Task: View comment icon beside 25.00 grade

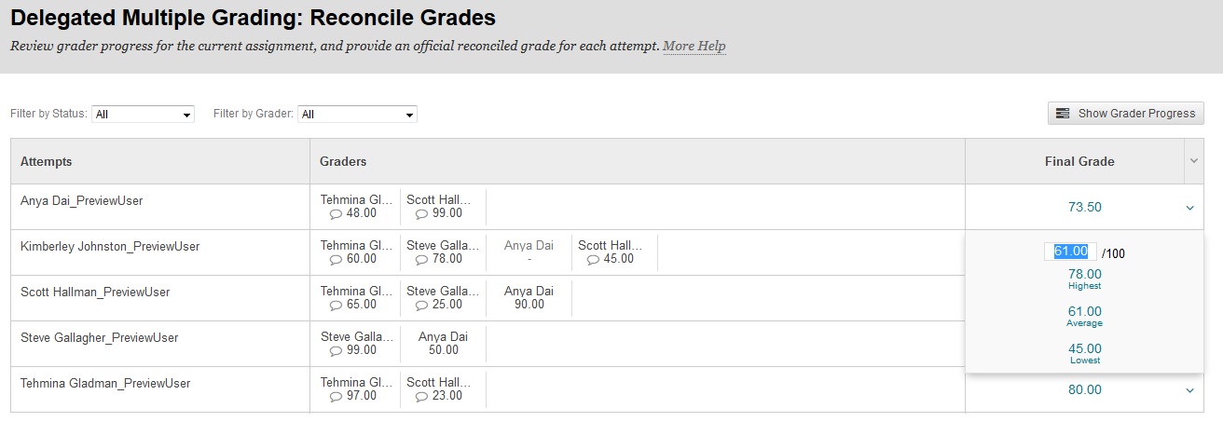Action: pyautogui.click(x=422, y=305)
